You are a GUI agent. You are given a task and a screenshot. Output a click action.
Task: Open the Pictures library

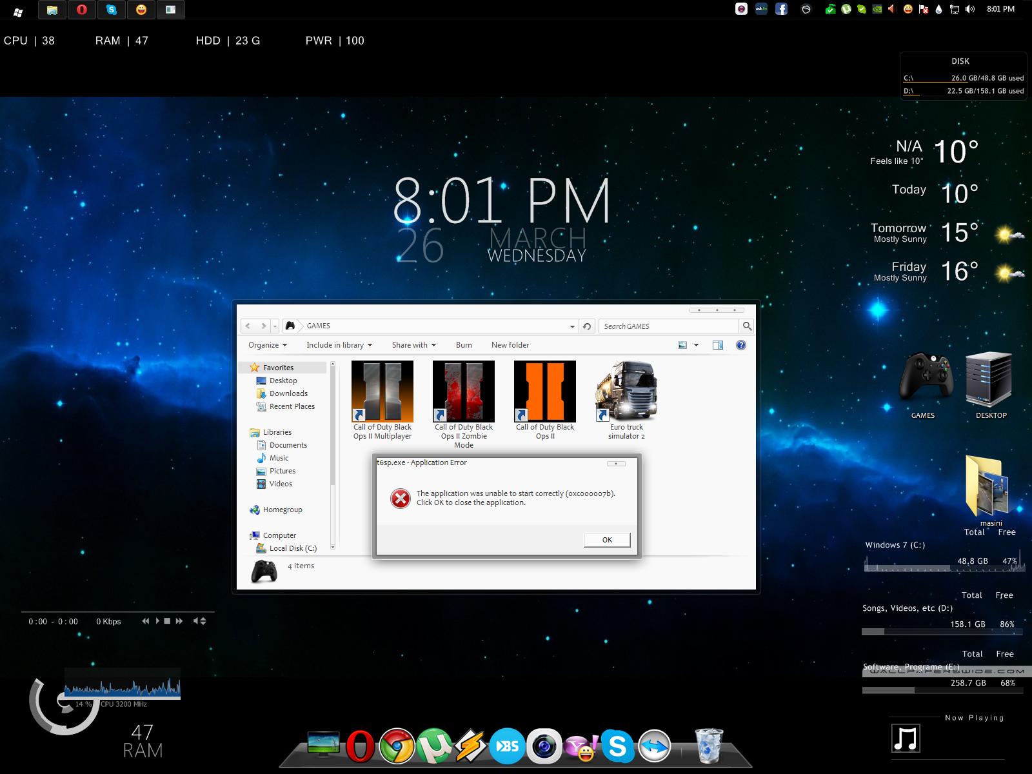click(283, 471)
